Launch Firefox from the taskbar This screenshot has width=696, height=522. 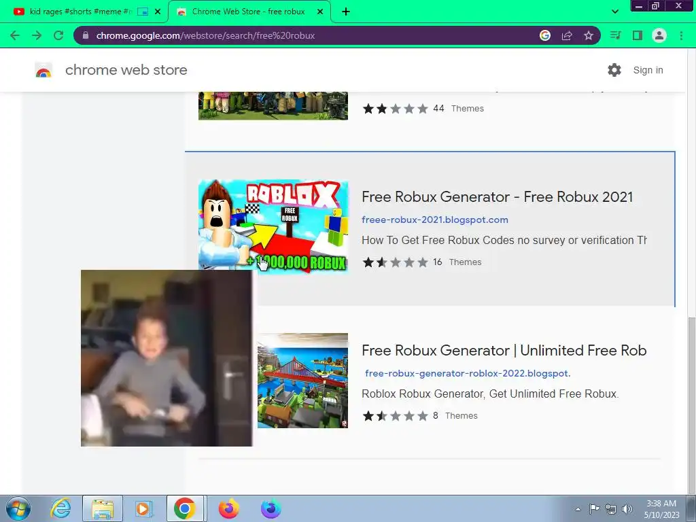click(x=228, y=508)
